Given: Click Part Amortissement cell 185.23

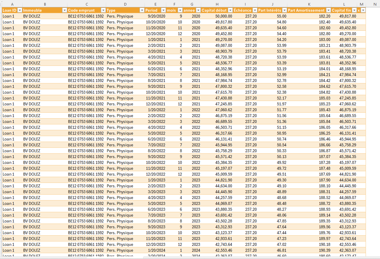Looking at the screenshot, I should pyautogui.click(x=309, y=104).
